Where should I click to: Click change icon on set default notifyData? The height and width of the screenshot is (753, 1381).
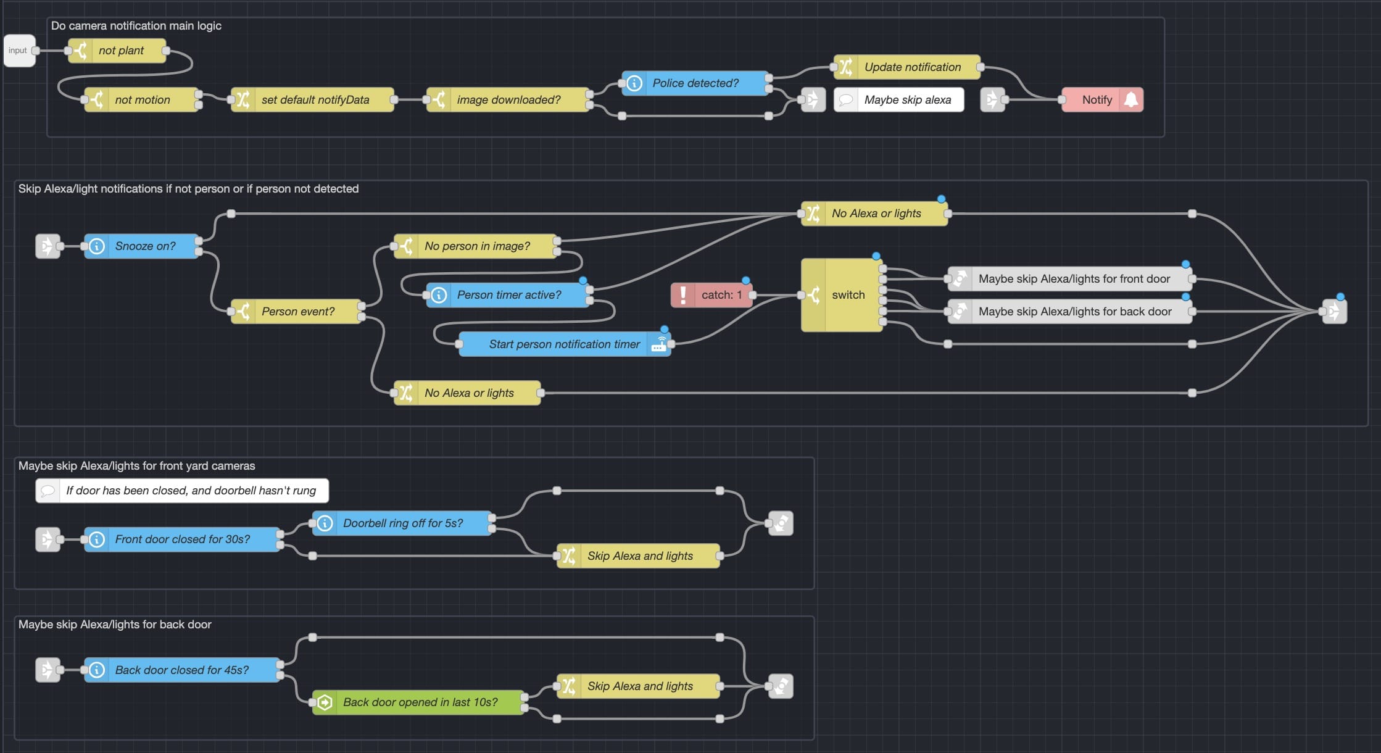pos(243,99)
